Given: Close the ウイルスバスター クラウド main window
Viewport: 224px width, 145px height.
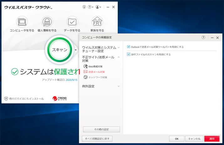Looking at the screenshot, I should (x=113, y=7).
